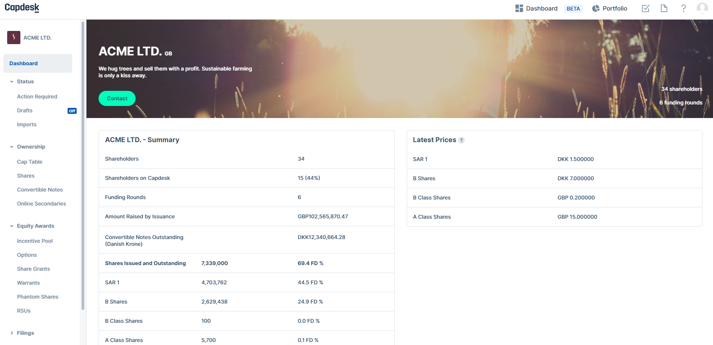
Task: Select the ACME lightning bolt company icon
Action: tap(14, 37)
